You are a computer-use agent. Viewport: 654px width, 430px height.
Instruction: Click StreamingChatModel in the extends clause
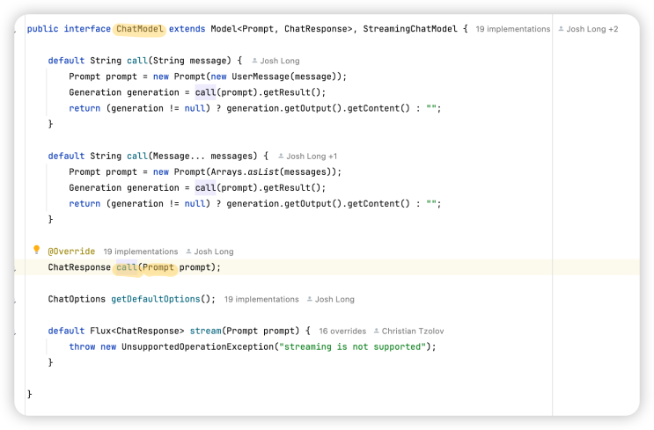tap(410, 29)
